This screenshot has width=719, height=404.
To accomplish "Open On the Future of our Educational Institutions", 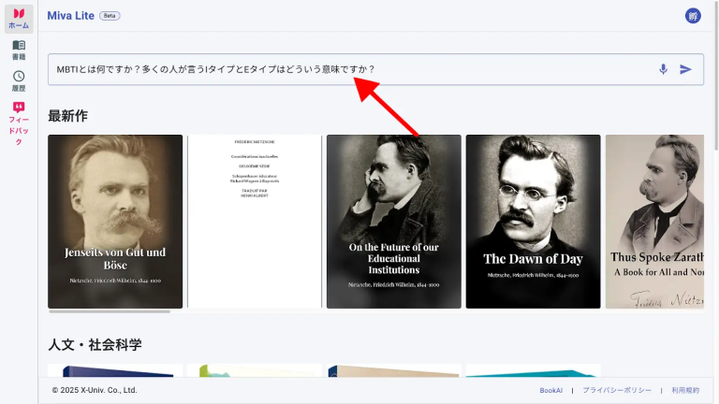I will [x=393, y=222].
